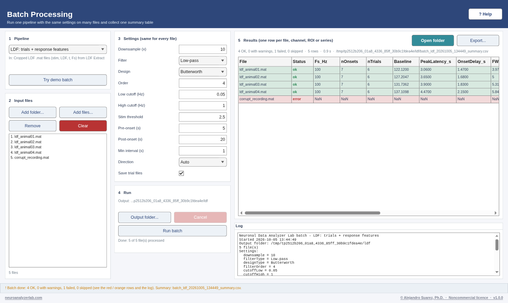
Task: Click the results table left scroll arrow
Action: click(x=241, y=213)
